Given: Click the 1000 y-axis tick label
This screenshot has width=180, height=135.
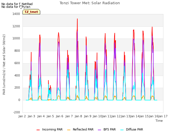Looking at the screenshot, I should 16,39.
